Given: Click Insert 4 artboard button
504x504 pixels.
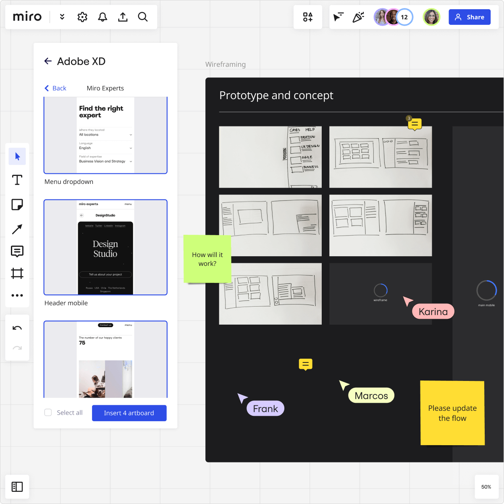Looking at the screenshot, I should 129,413.
